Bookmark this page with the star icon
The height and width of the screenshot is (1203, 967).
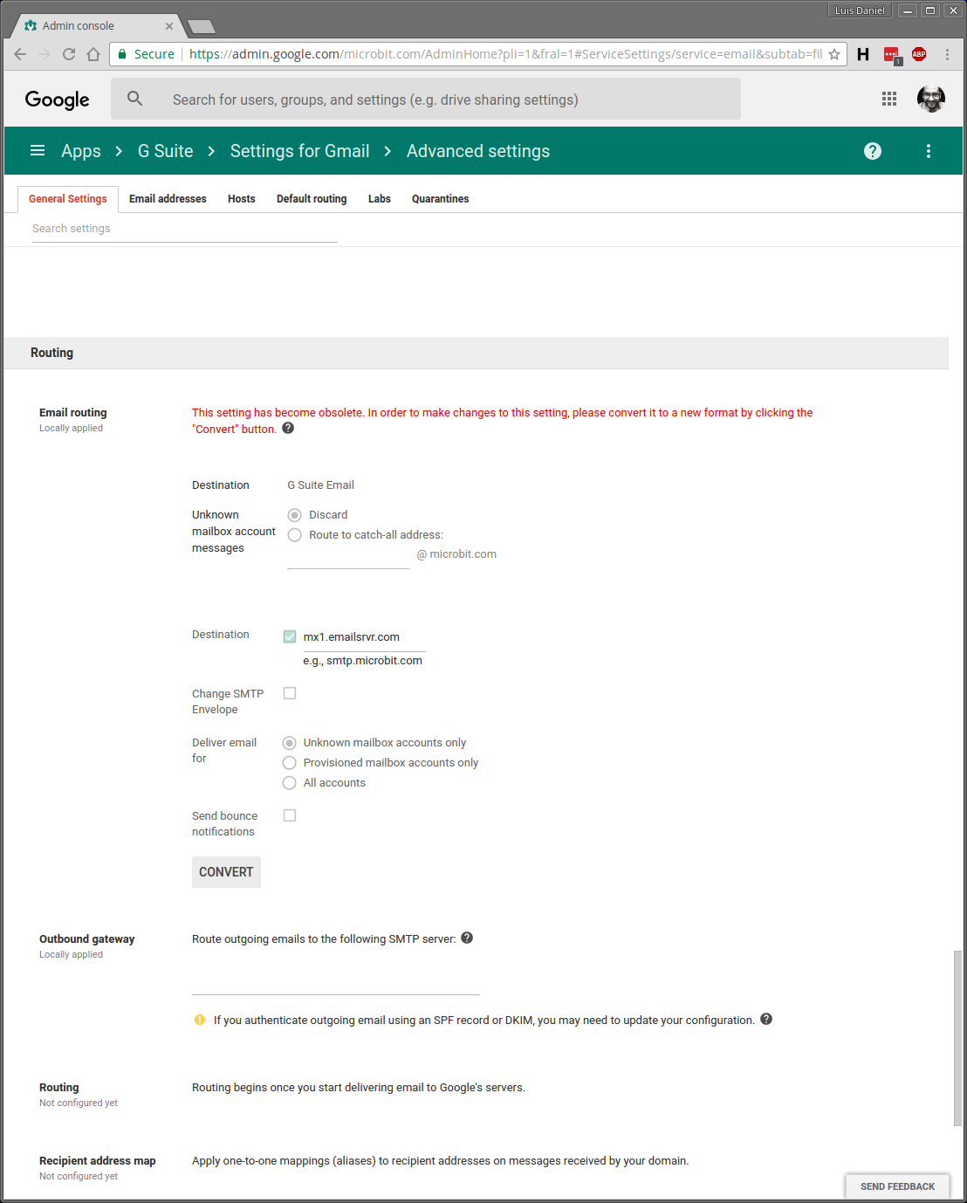(834, 54)
